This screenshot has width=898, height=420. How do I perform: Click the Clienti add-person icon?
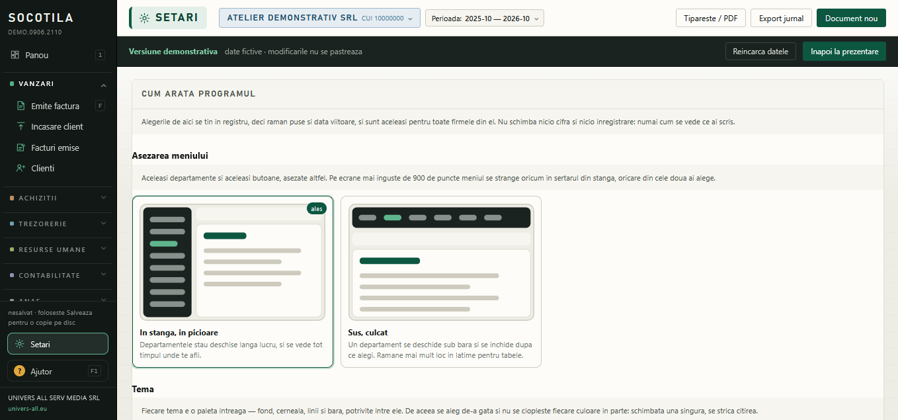tap(20, 168)
